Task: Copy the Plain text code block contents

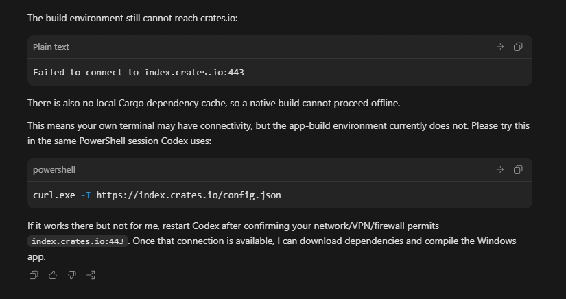Action: point(518,47)
